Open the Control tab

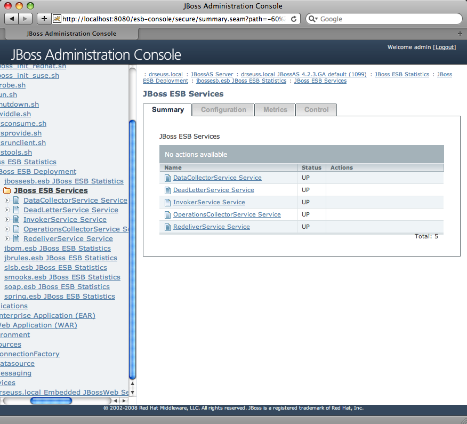316,110
